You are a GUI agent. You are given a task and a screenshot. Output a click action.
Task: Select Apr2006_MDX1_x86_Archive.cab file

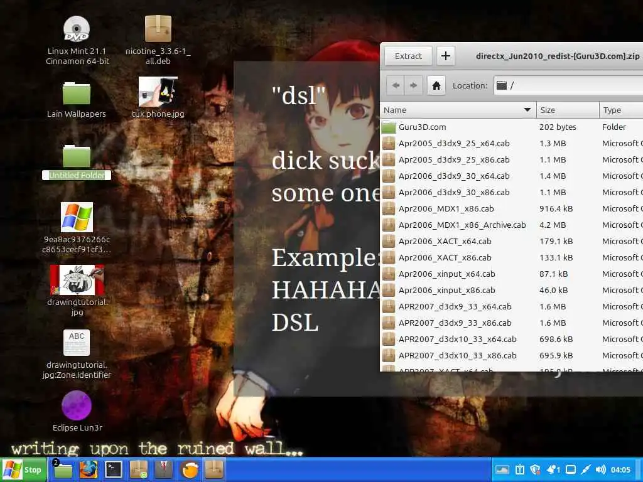pos(512,225)
